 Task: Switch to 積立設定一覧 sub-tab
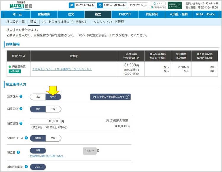click(16, 22)
